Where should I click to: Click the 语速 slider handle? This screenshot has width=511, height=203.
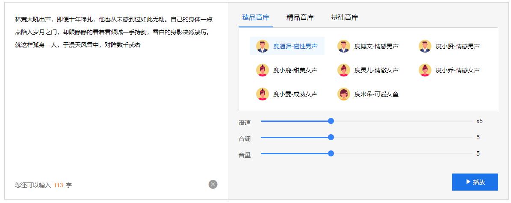coord(331,121)
